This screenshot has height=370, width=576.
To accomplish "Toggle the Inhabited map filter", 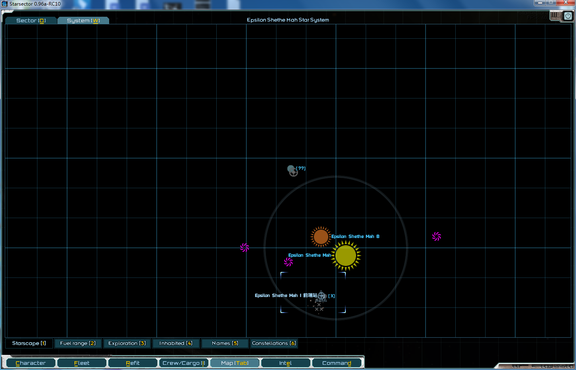I will click(176, 343).
